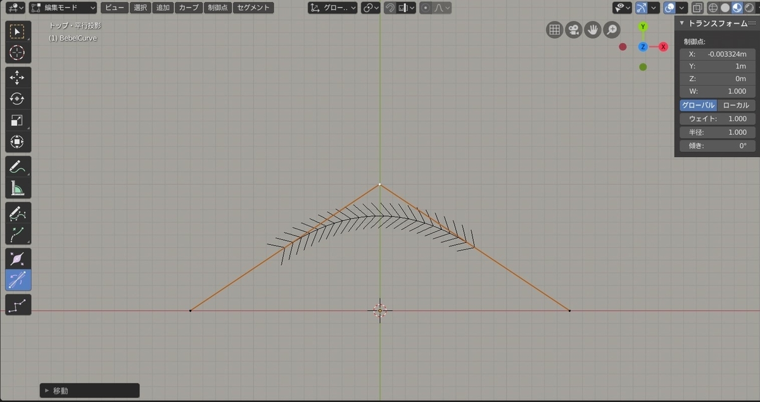Open the pivot point dropdown
Screen dimensions: 760x402
pos(371,8)
